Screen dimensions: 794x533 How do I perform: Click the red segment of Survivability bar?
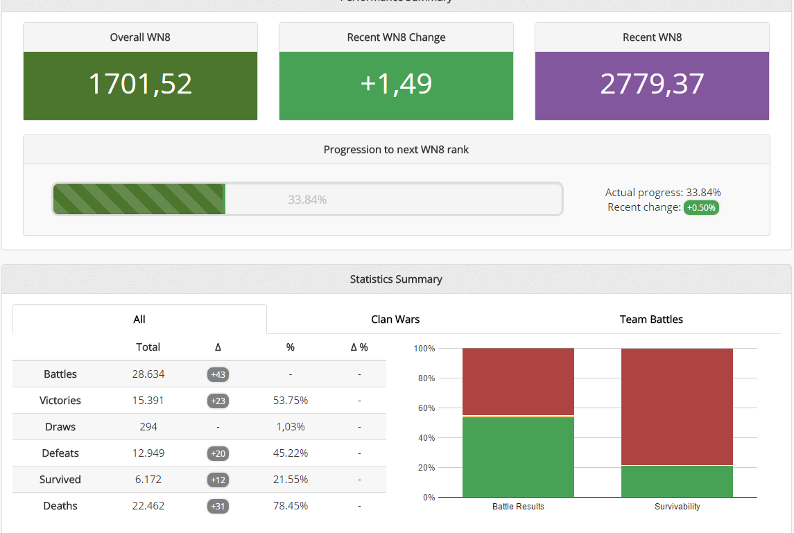coord(677,405)
